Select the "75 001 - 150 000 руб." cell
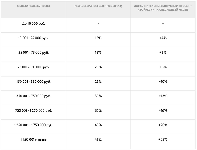This screenshot has width=197, height=150. point(33,67)
